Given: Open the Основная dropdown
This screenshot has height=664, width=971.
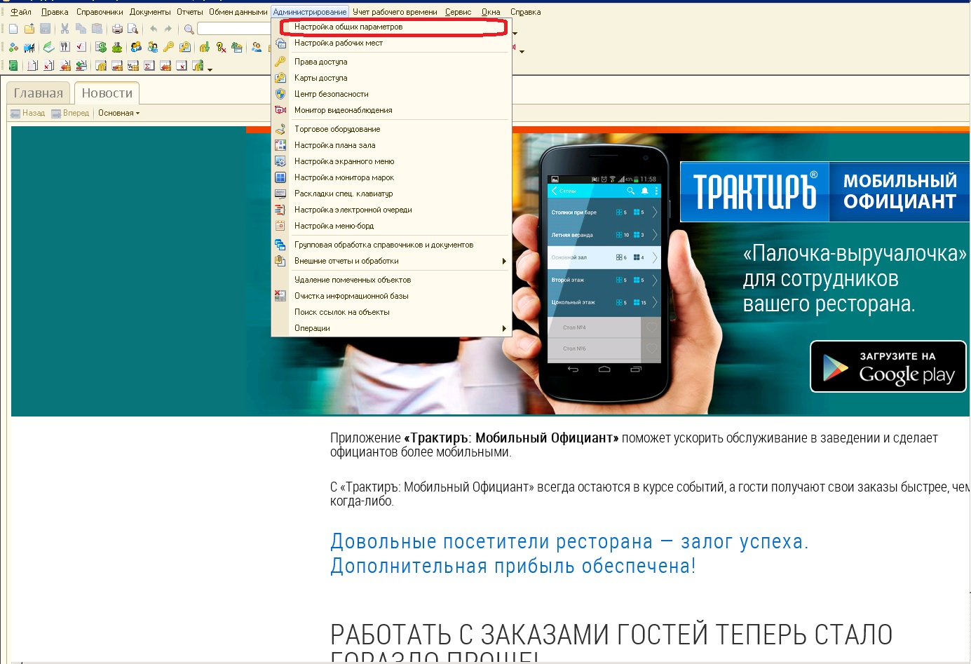Looking at the screenshot, I should [x=118, y=113].
